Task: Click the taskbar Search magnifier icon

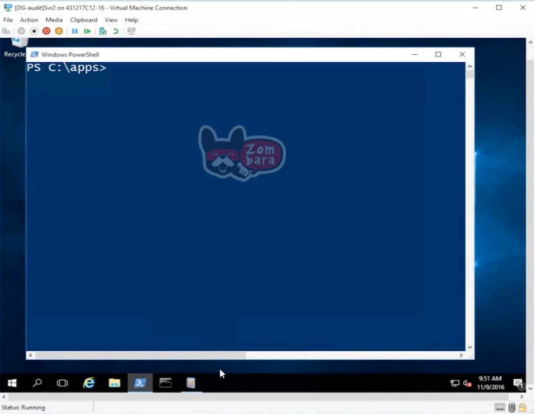Action: (x=37, y=383)
